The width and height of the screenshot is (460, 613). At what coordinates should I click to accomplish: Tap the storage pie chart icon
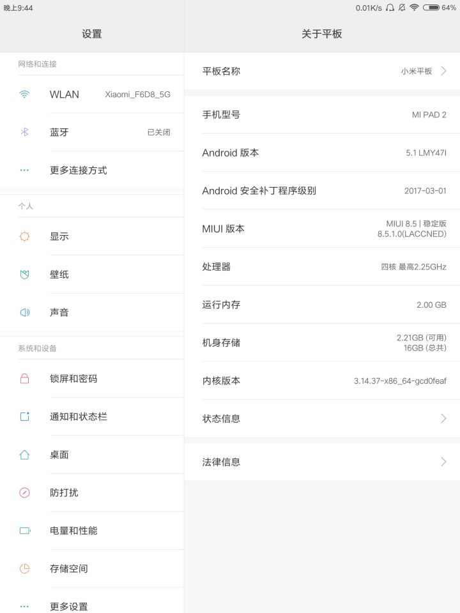point(24,568)
